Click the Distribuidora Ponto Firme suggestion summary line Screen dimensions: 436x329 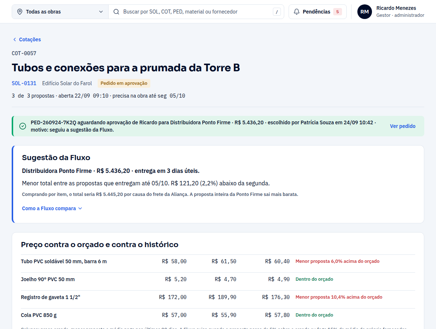[x=111, y=171]
